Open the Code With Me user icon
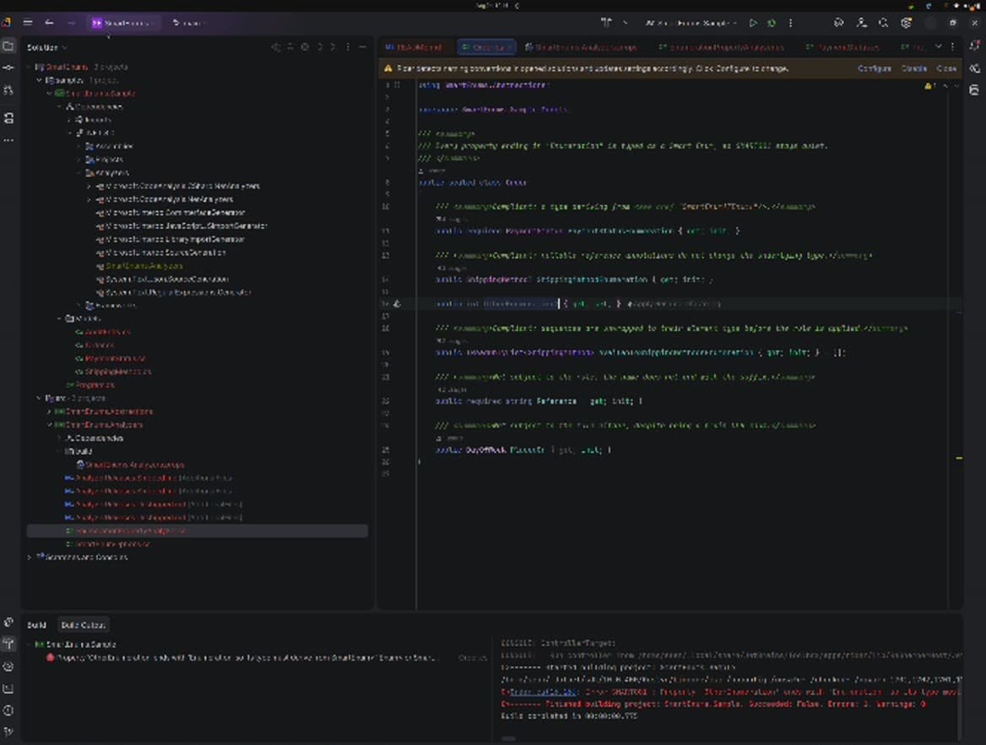The image size is (986, 745). [862, 23]
